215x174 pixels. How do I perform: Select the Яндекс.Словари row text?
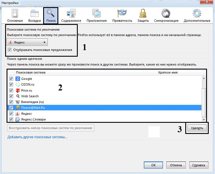tap(33, 119)
